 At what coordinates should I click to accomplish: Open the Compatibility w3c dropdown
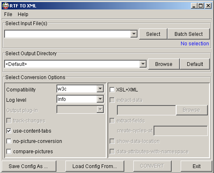click(80, 89)
